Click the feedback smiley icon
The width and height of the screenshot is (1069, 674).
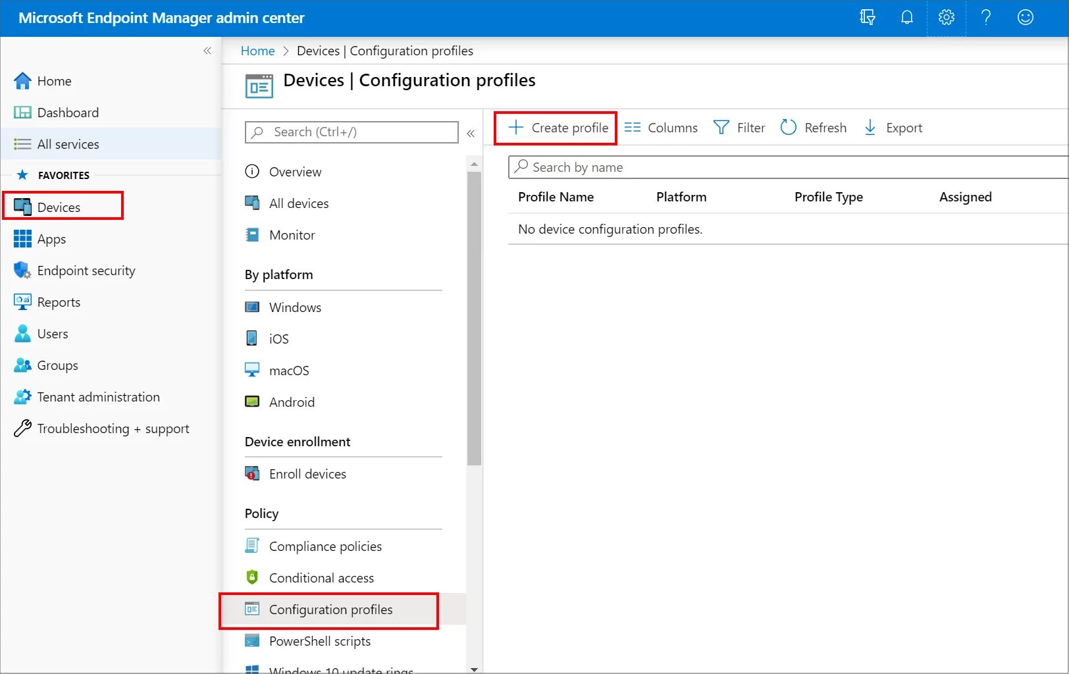(1026, 18)
